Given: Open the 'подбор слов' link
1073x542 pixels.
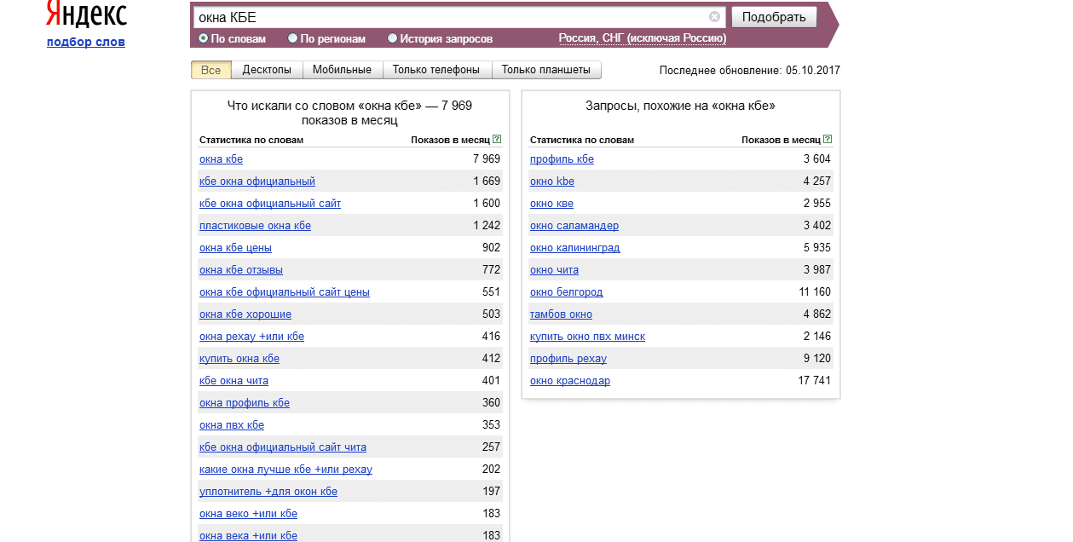Looking at the screenshot, I should coord(86,42).
